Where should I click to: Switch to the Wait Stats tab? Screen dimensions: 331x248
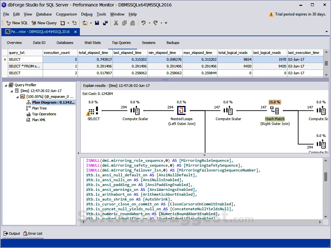tap(93, 42)
